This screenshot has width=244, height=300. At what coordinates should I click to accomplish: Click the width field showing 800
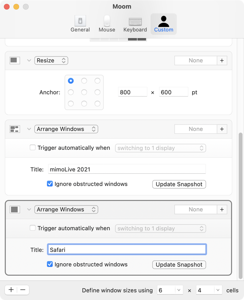pos(132,92)
